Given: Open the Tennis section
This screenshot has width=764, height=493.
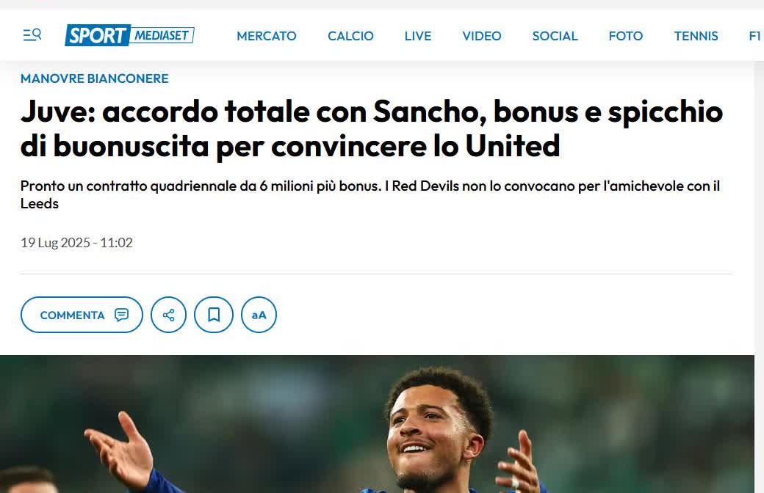Looking at the screenshot, I should pyautogui.click(x=696, y=36).
